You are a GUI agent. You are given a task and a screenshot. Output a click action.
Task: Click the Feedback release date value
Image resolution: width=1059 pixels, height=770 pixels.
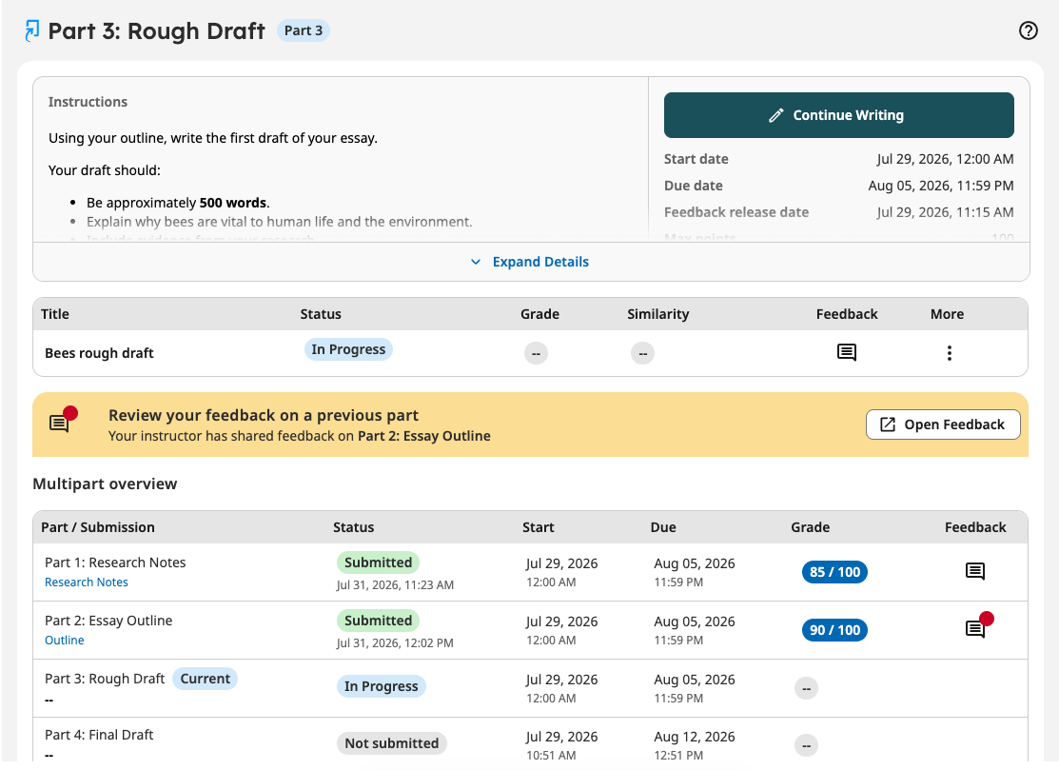(946, 212)
